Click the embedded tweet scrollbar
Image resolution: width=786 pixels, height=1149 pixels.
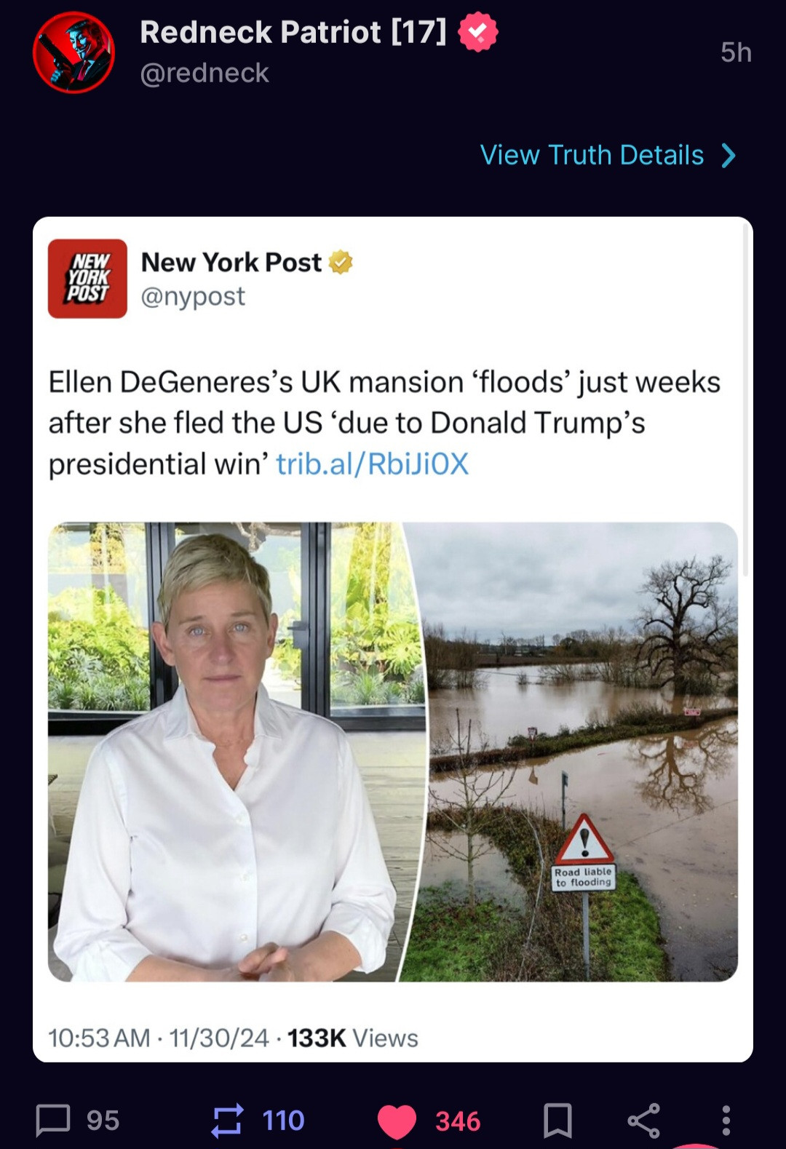tap(745, 400)
